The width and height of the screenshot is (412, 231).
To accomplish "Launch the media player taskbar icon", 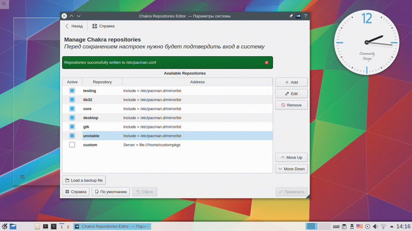I will [45, 226].
